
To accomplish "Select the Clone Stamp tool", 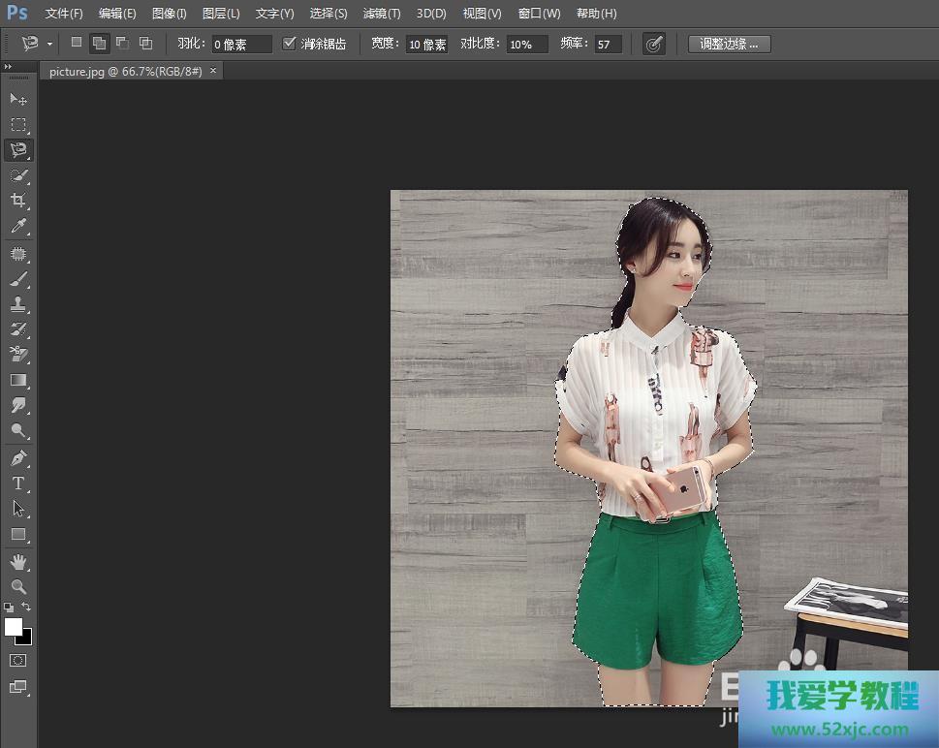I will pos(18,303).
